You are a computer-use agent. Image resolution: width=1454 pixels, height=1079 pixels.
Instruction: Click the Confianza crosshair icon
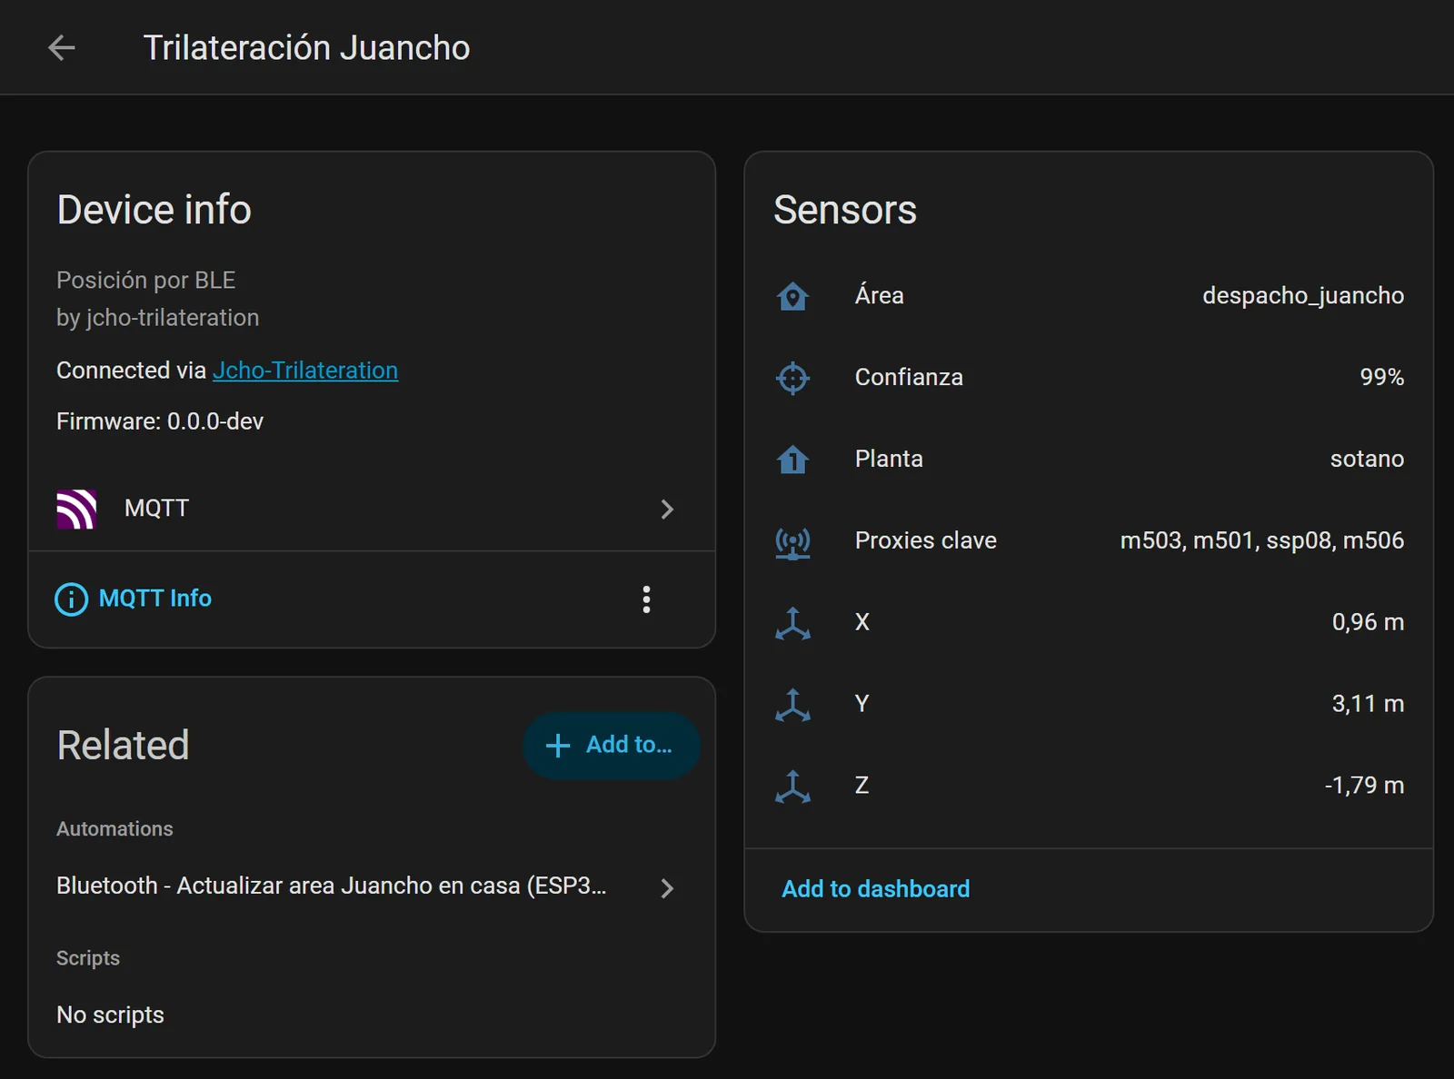(x=792, y=378)
